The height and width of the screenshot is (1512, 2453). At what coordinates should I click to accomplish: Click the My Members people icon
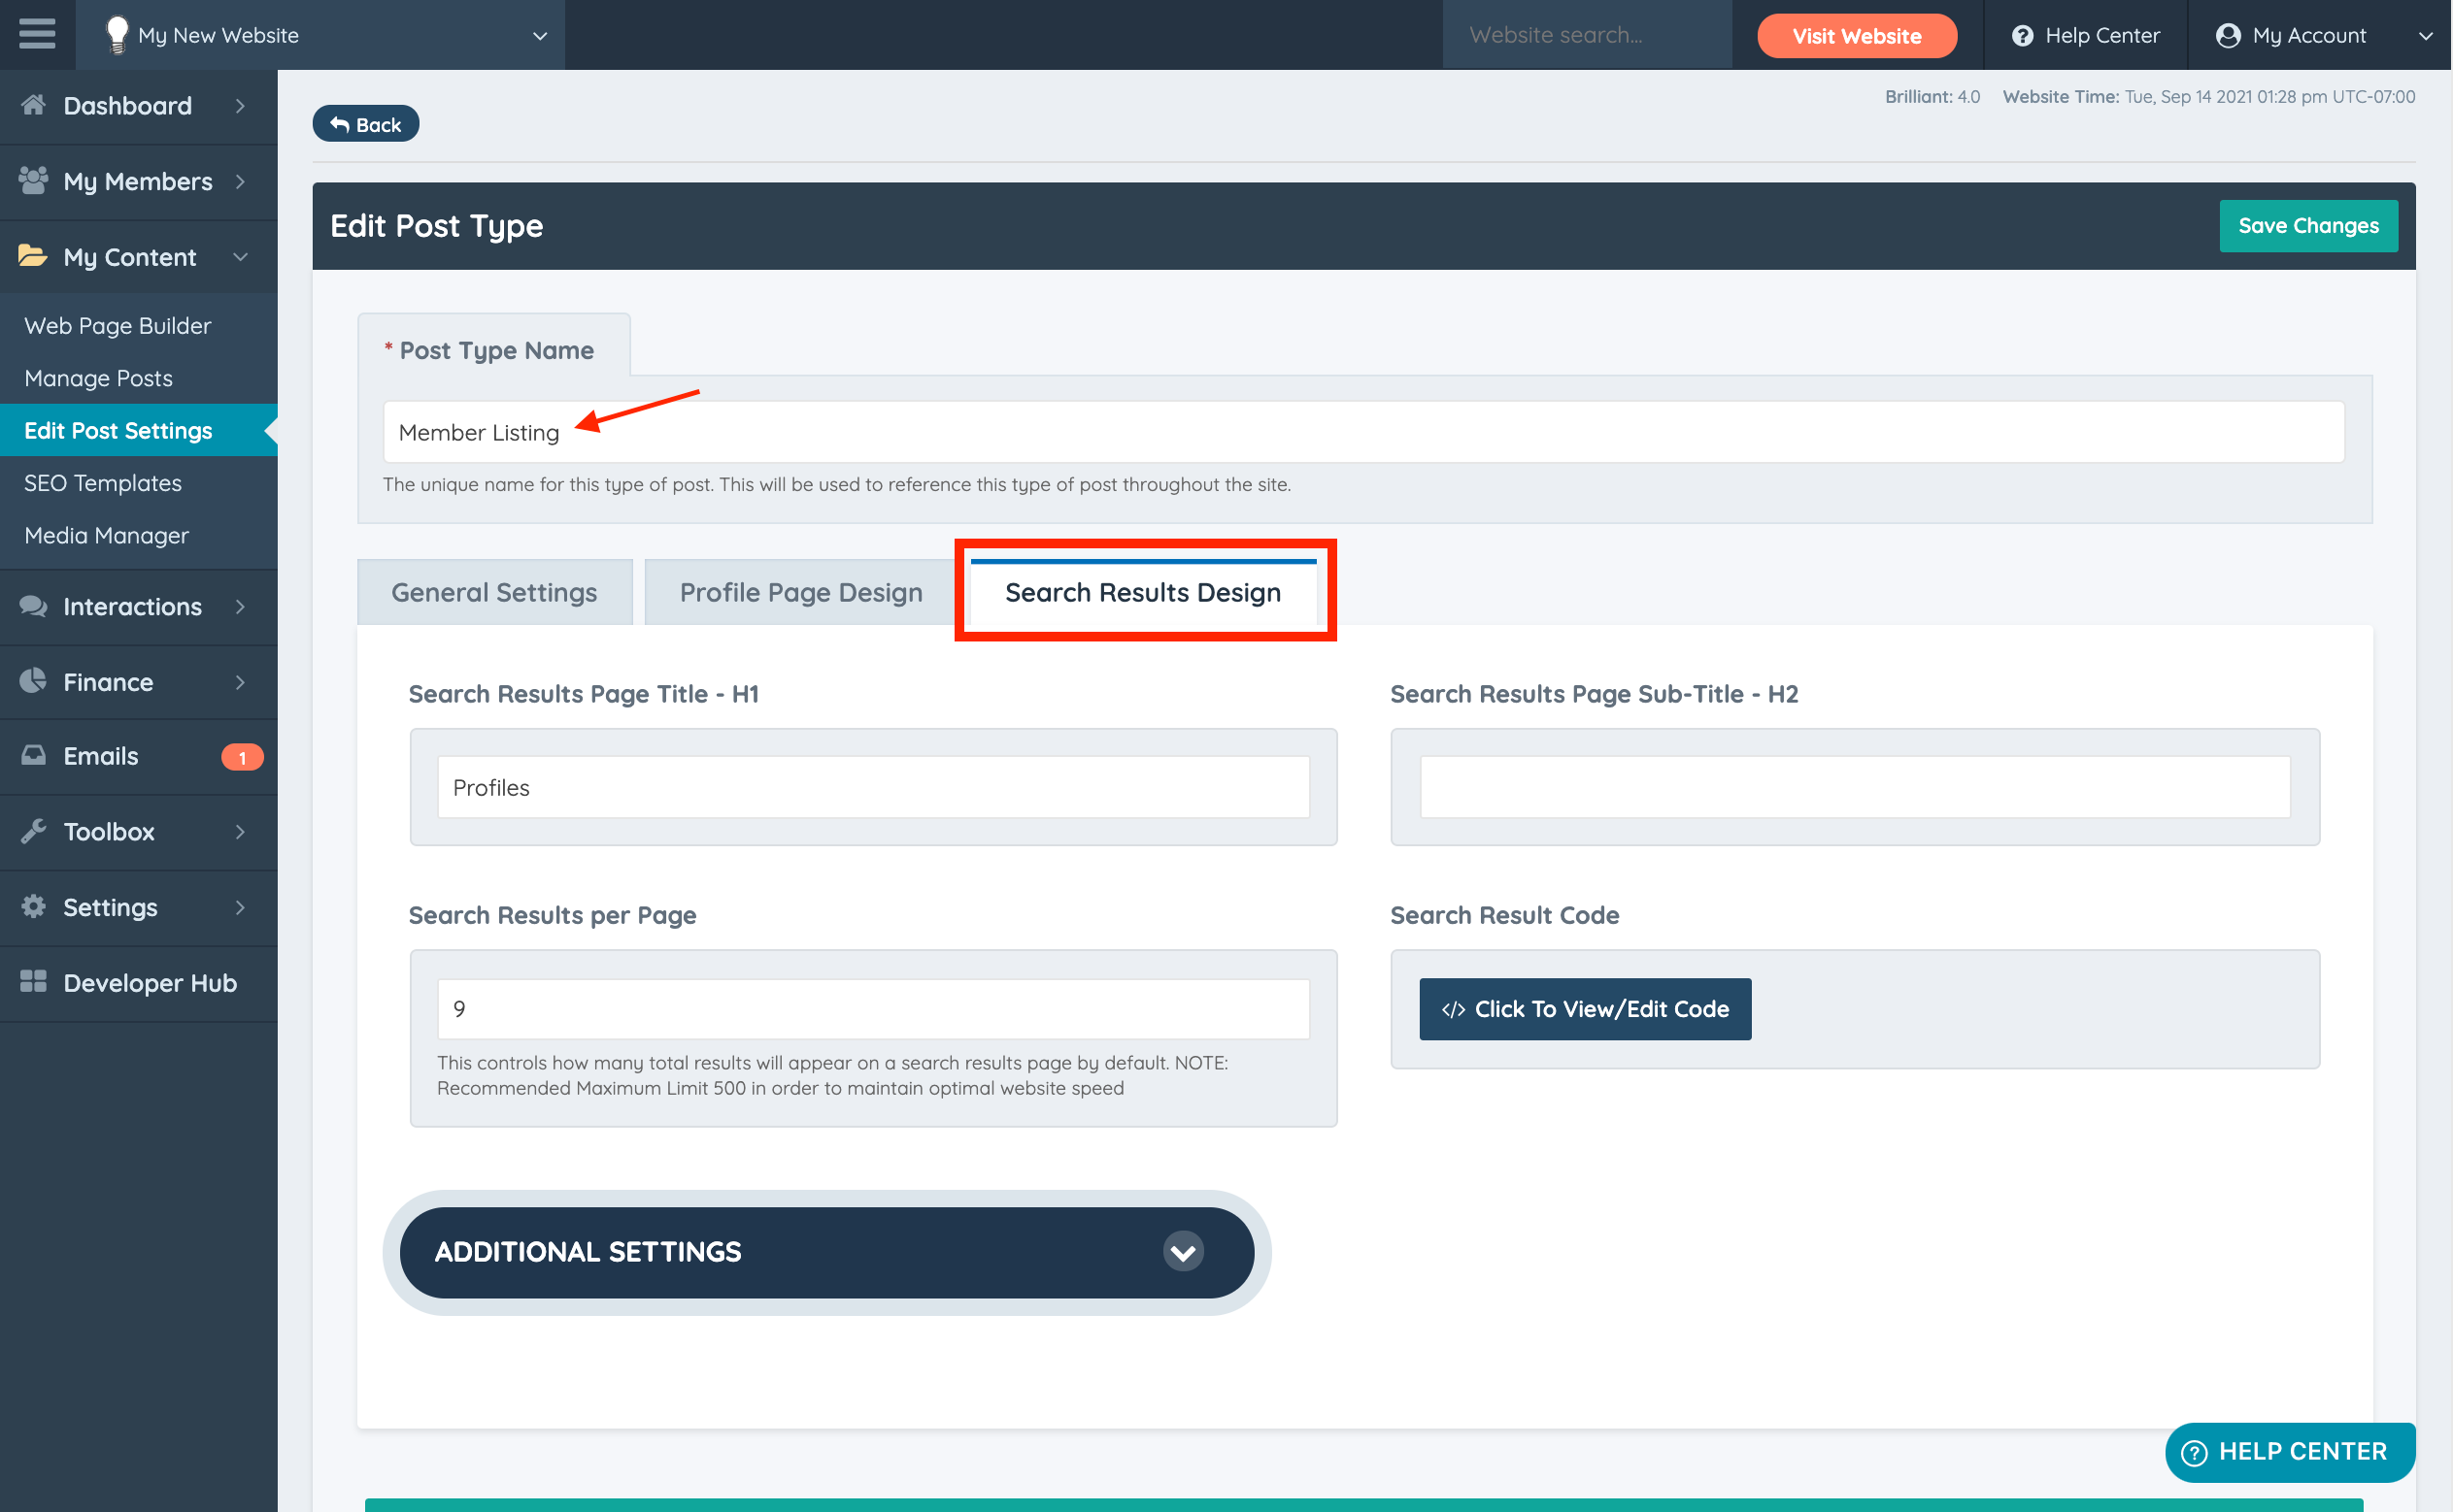click(33, 181)
